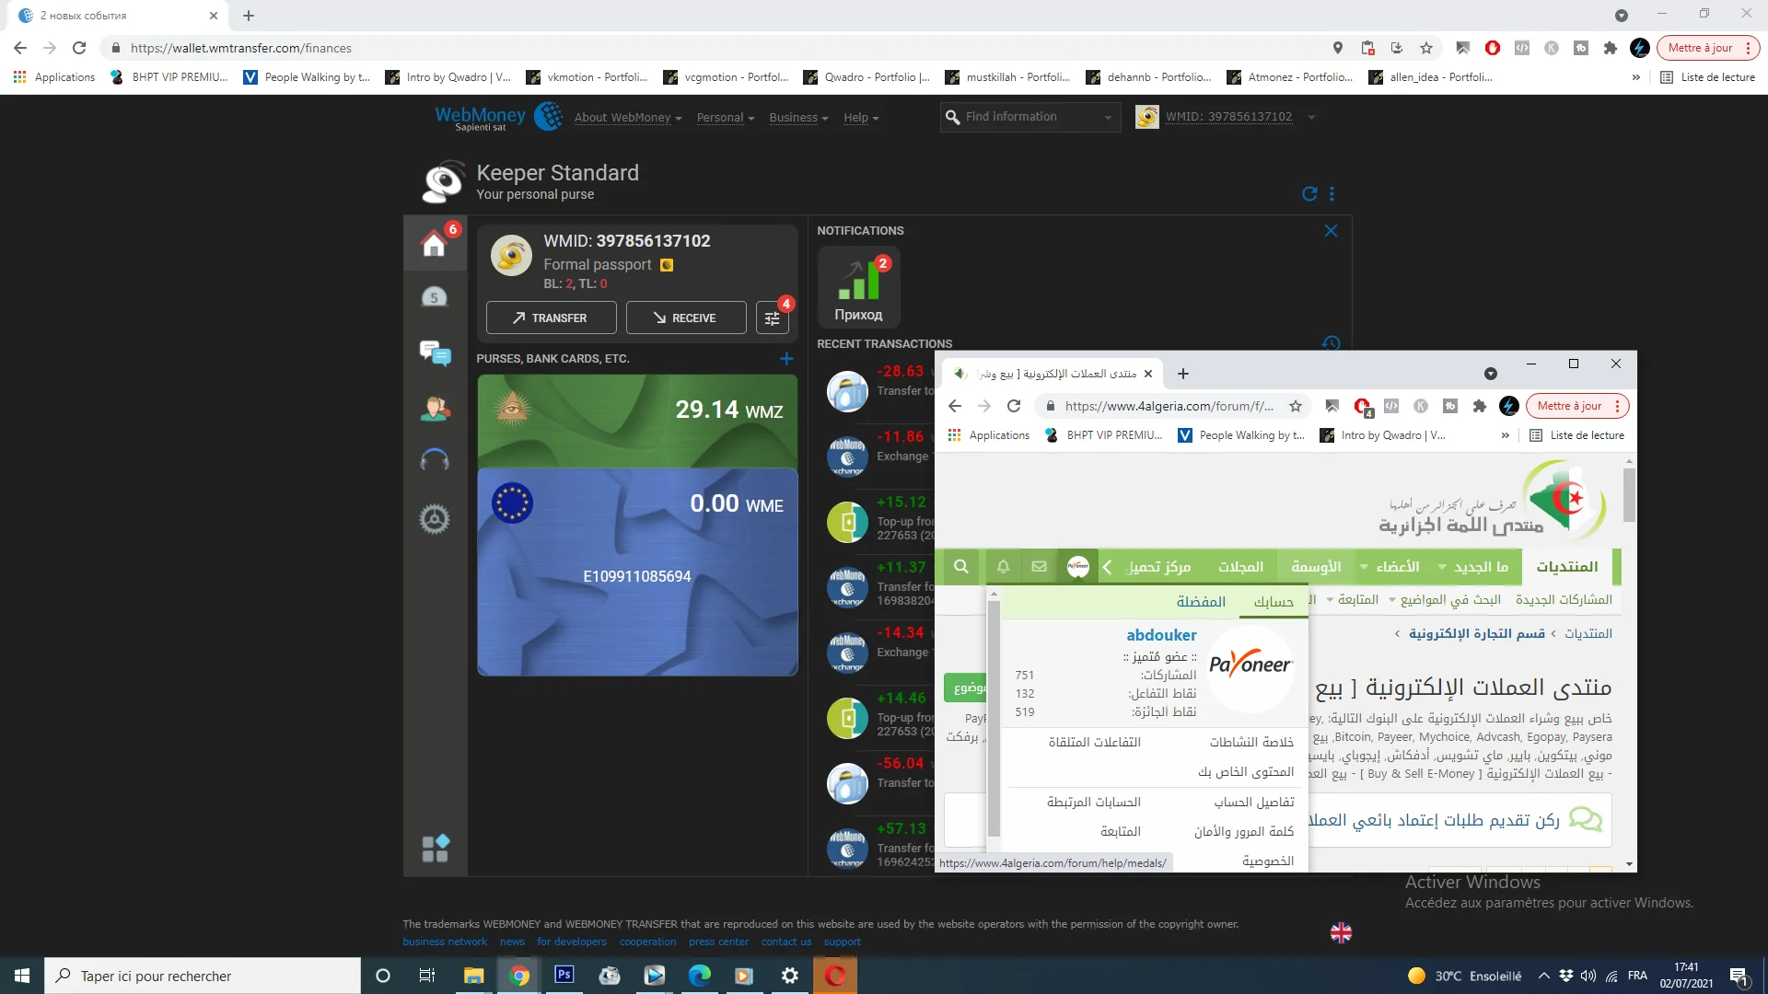Open the home icon in WebMoney sidebar

(434, 245)
